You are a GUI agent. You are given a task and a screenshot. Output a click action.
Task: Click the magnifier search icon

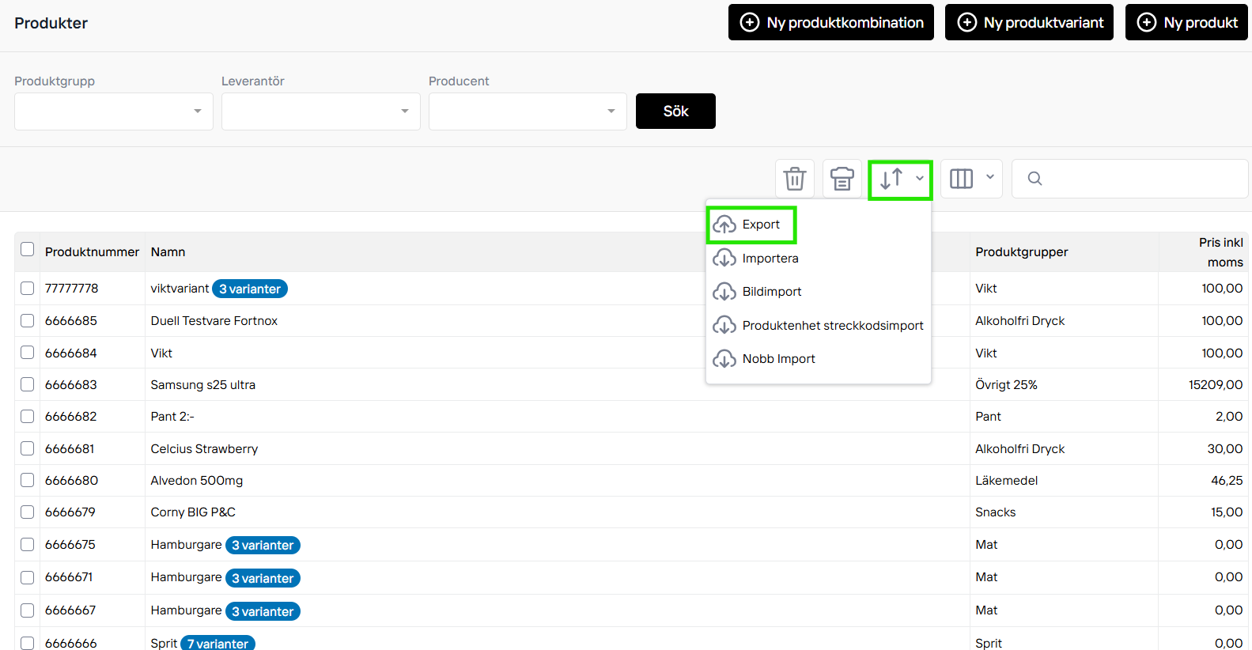click(x=1035, y=179)
